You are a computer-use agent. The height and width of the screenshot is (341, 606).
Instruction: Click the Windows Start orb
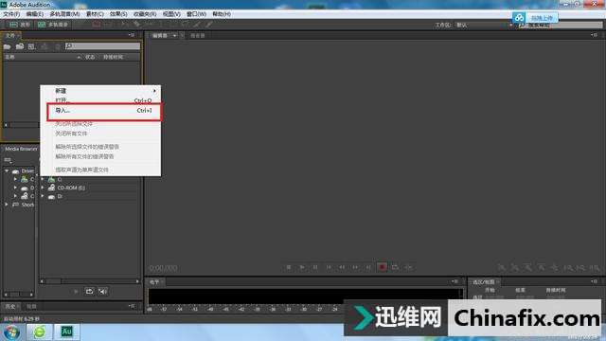tap(11, 332)
